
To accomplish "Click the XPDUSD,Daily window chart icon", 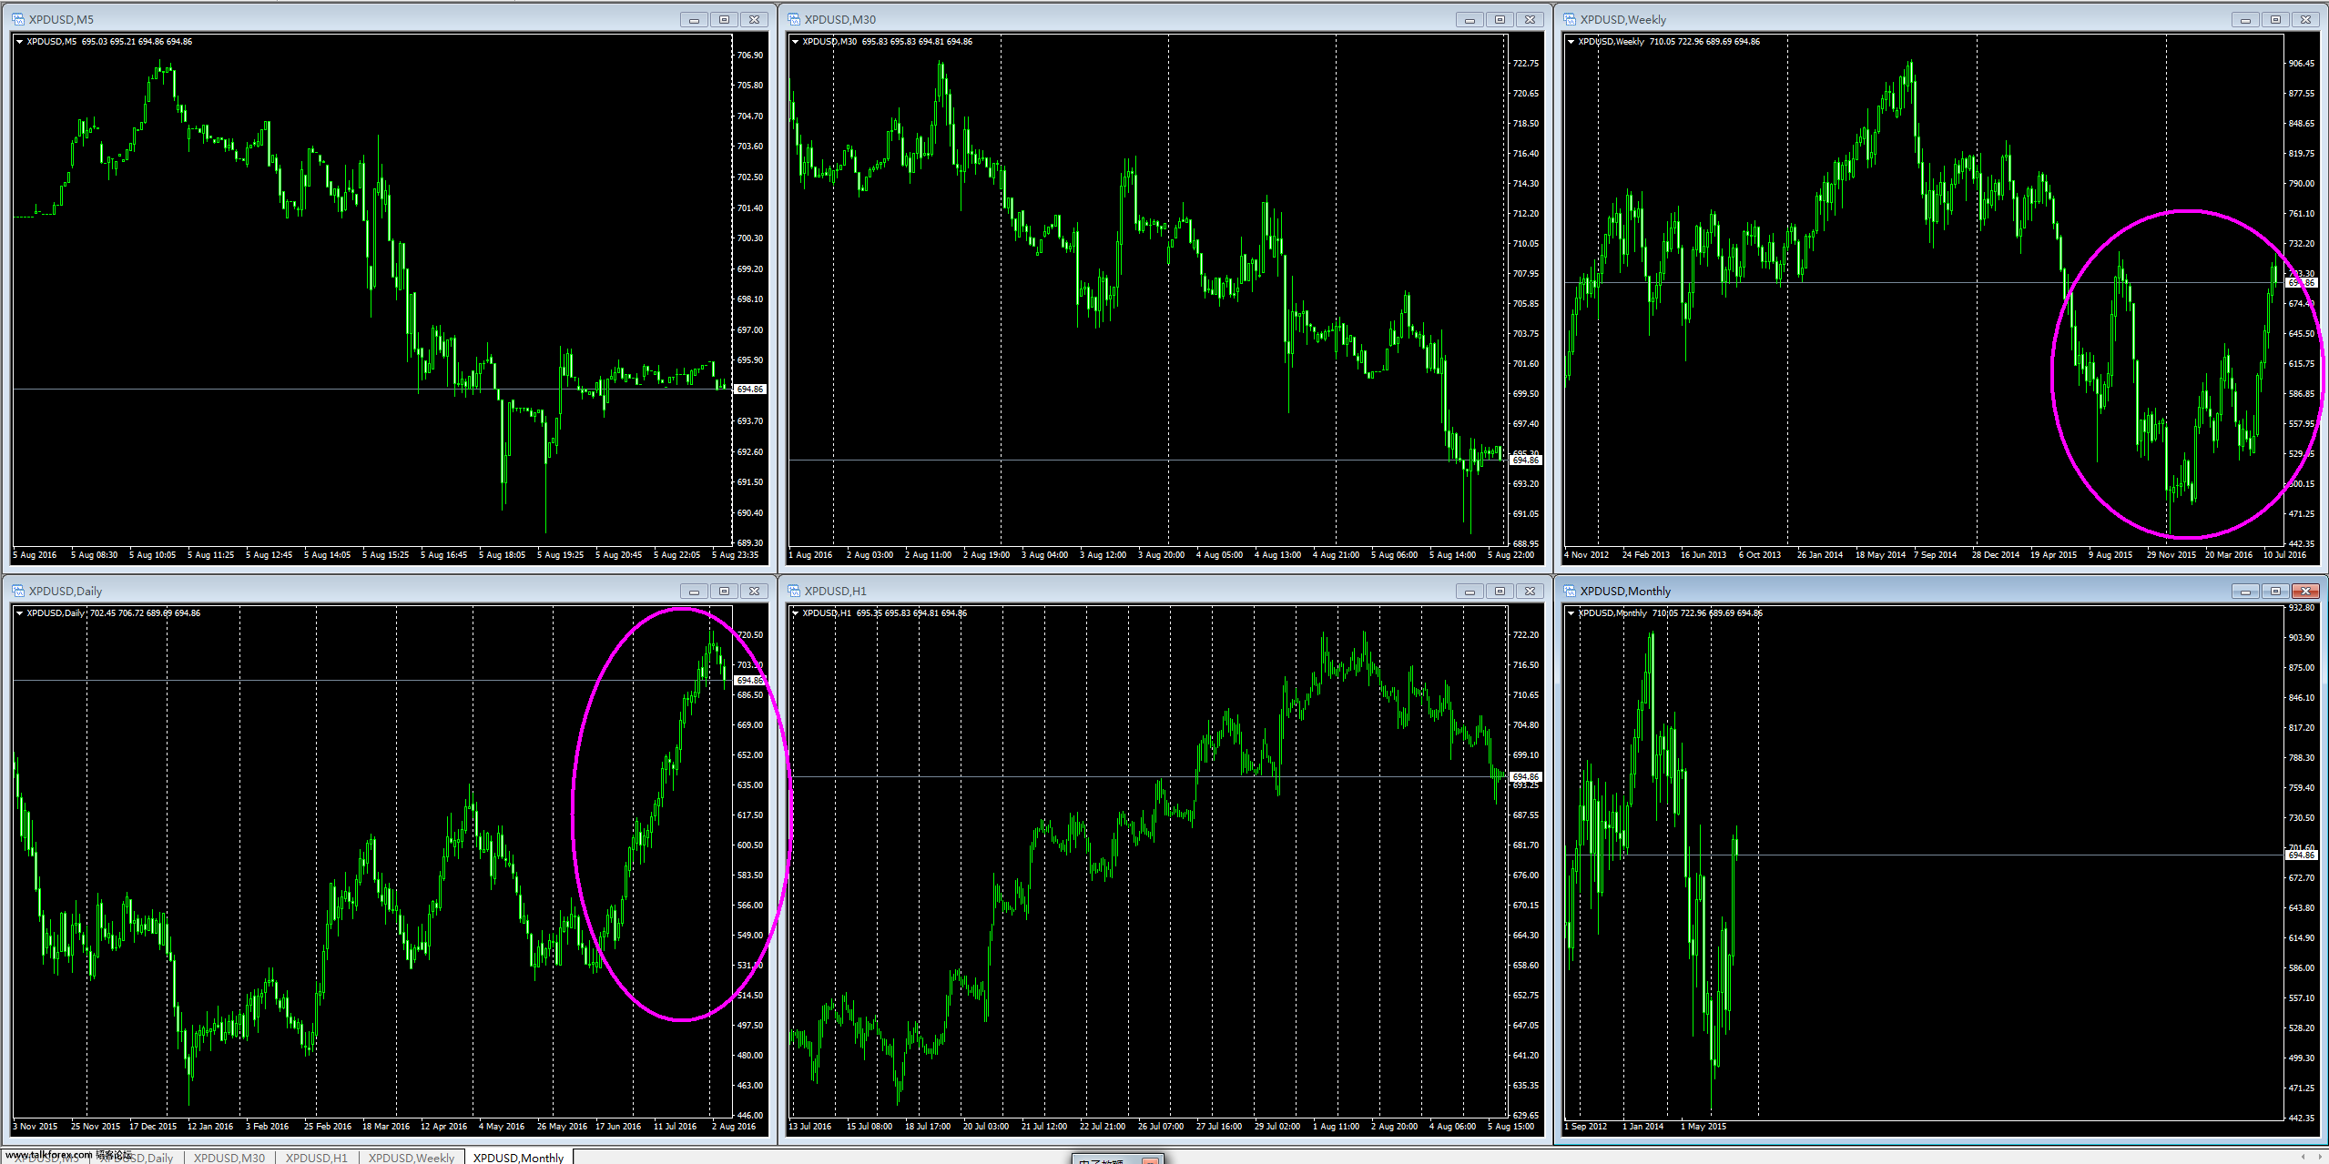I will [x=18, y=591].
